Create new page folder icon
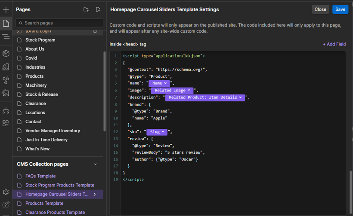Screen dimensions: 353x216 [86, 9]
